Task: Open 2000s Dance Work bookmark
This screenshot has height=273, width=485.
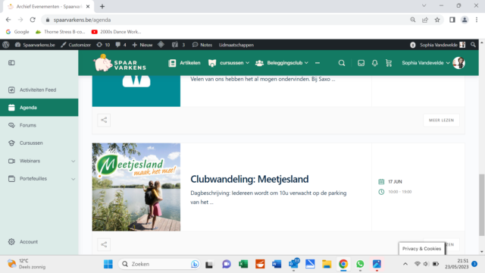Action: (x=116, y=32)
